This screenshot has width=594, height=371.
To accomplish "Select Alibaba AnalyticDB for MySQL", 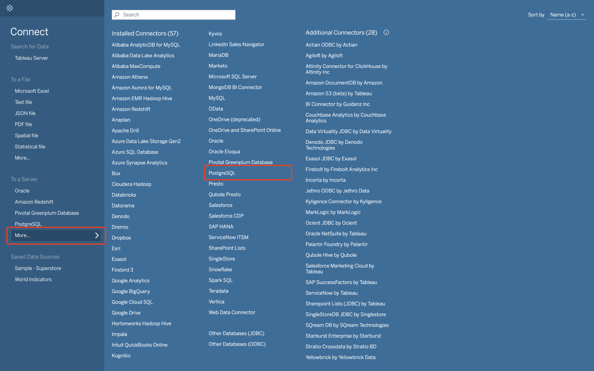I will click(146, 45).
